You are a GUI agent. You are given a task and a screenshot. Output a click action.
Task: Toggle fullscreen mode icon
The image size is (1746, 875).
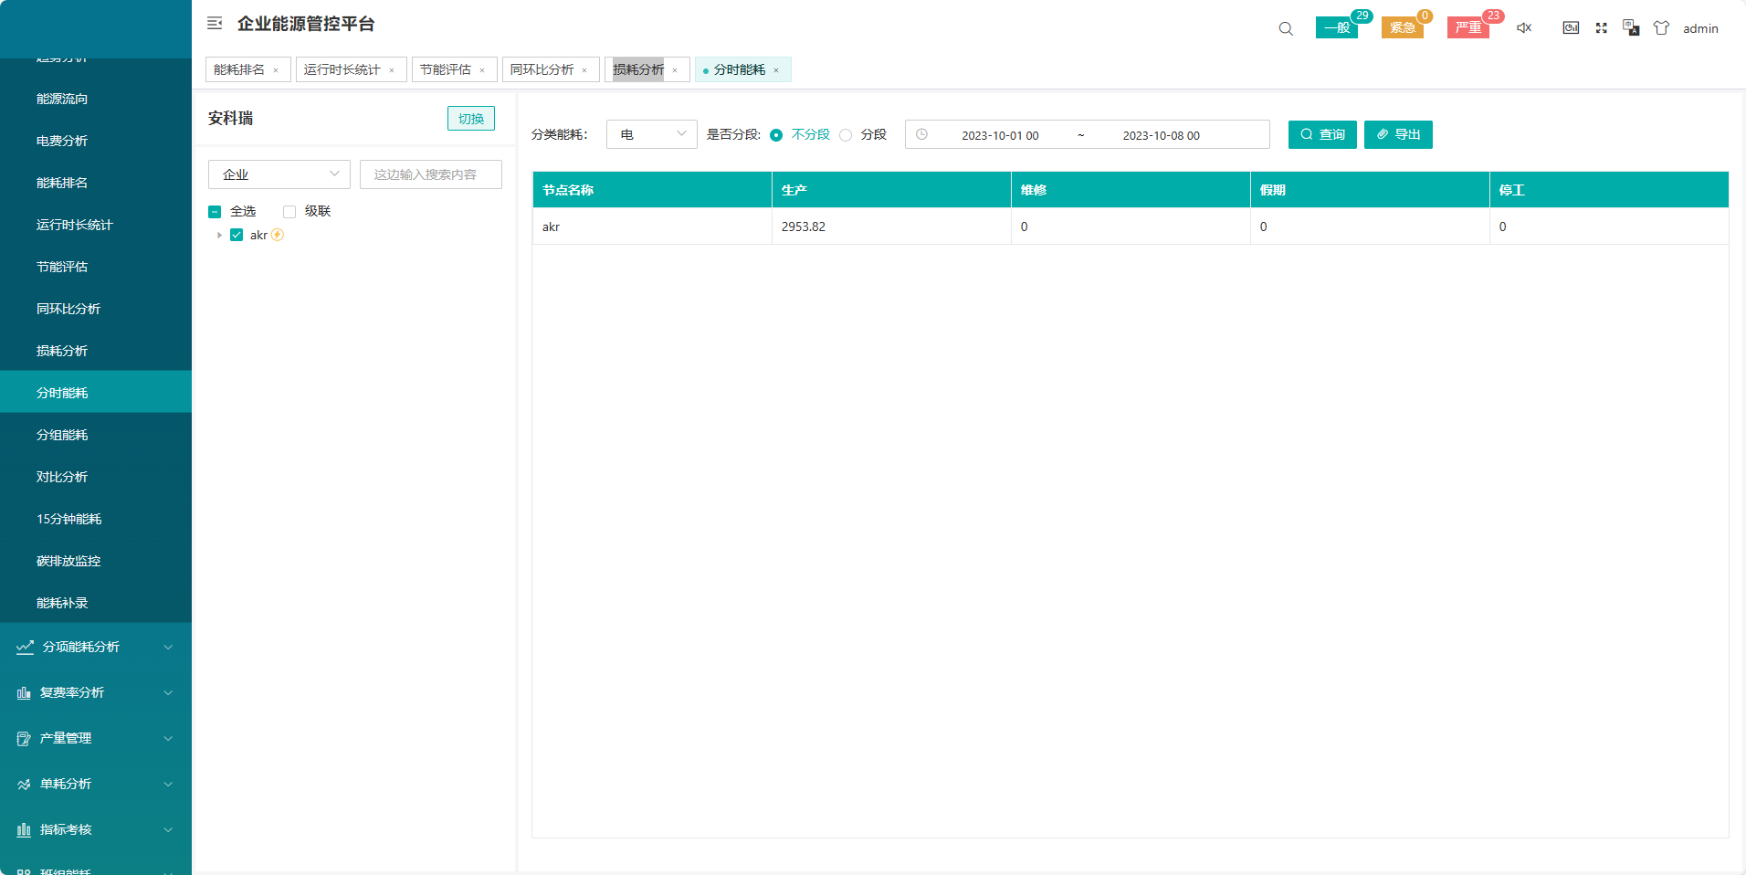(x=1601, y=28)
